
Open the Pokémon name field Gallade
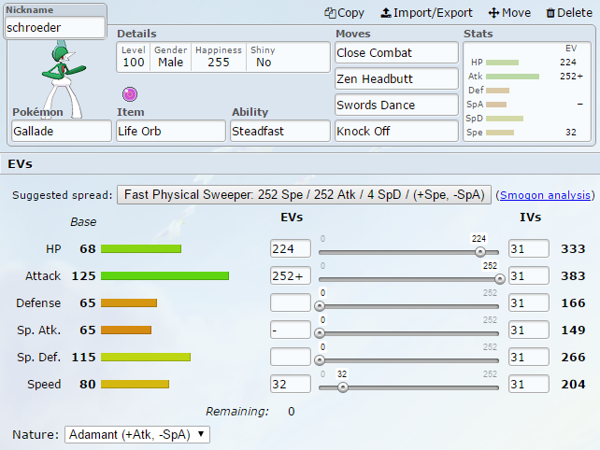coord(62,131)
